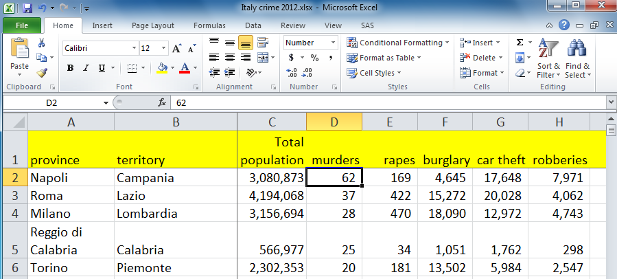Toggle Italic formatting
Screen dimensions: 617x279
86,68
